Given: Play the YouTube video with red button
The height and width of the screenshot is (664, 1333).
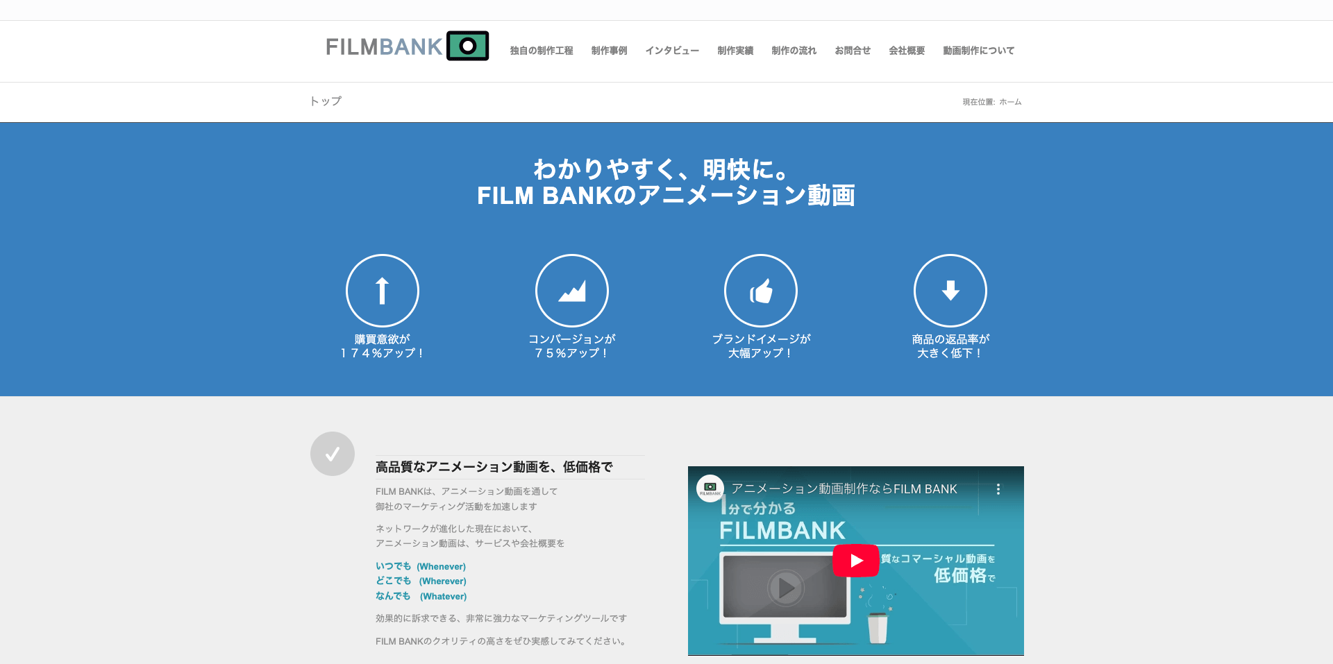Looking at the screenshot, I should point(856,561).
